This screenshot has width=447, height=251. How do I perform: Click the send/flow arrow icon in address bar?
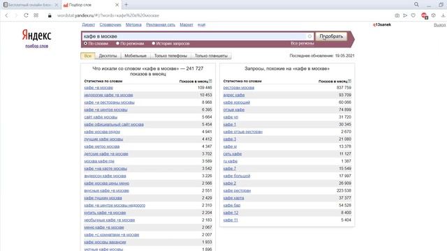click(405, 15)
